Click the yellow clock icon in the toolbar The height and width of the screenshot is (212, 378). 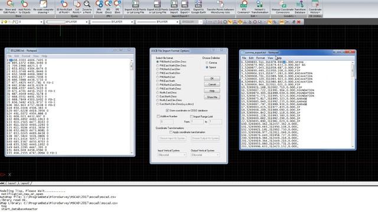point(240,22)
